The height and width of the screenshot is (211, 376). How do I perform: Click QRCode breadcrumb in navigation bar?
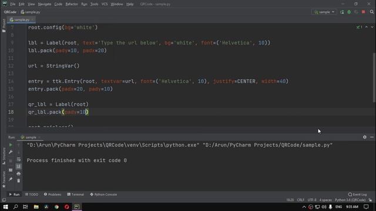(10, 12)
